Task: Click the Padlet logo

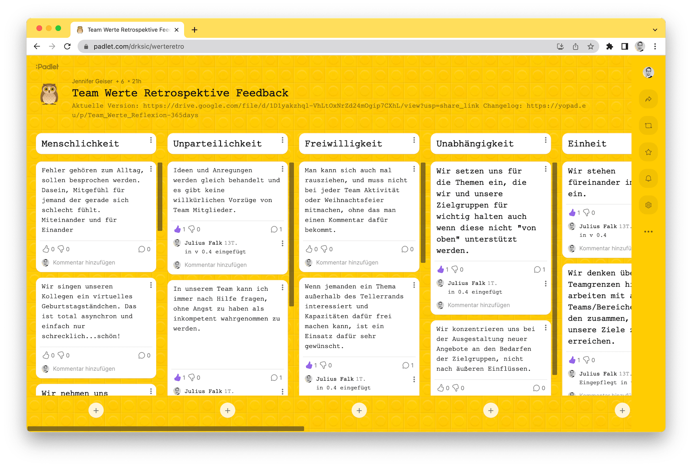Action: (x=47, y=67)
